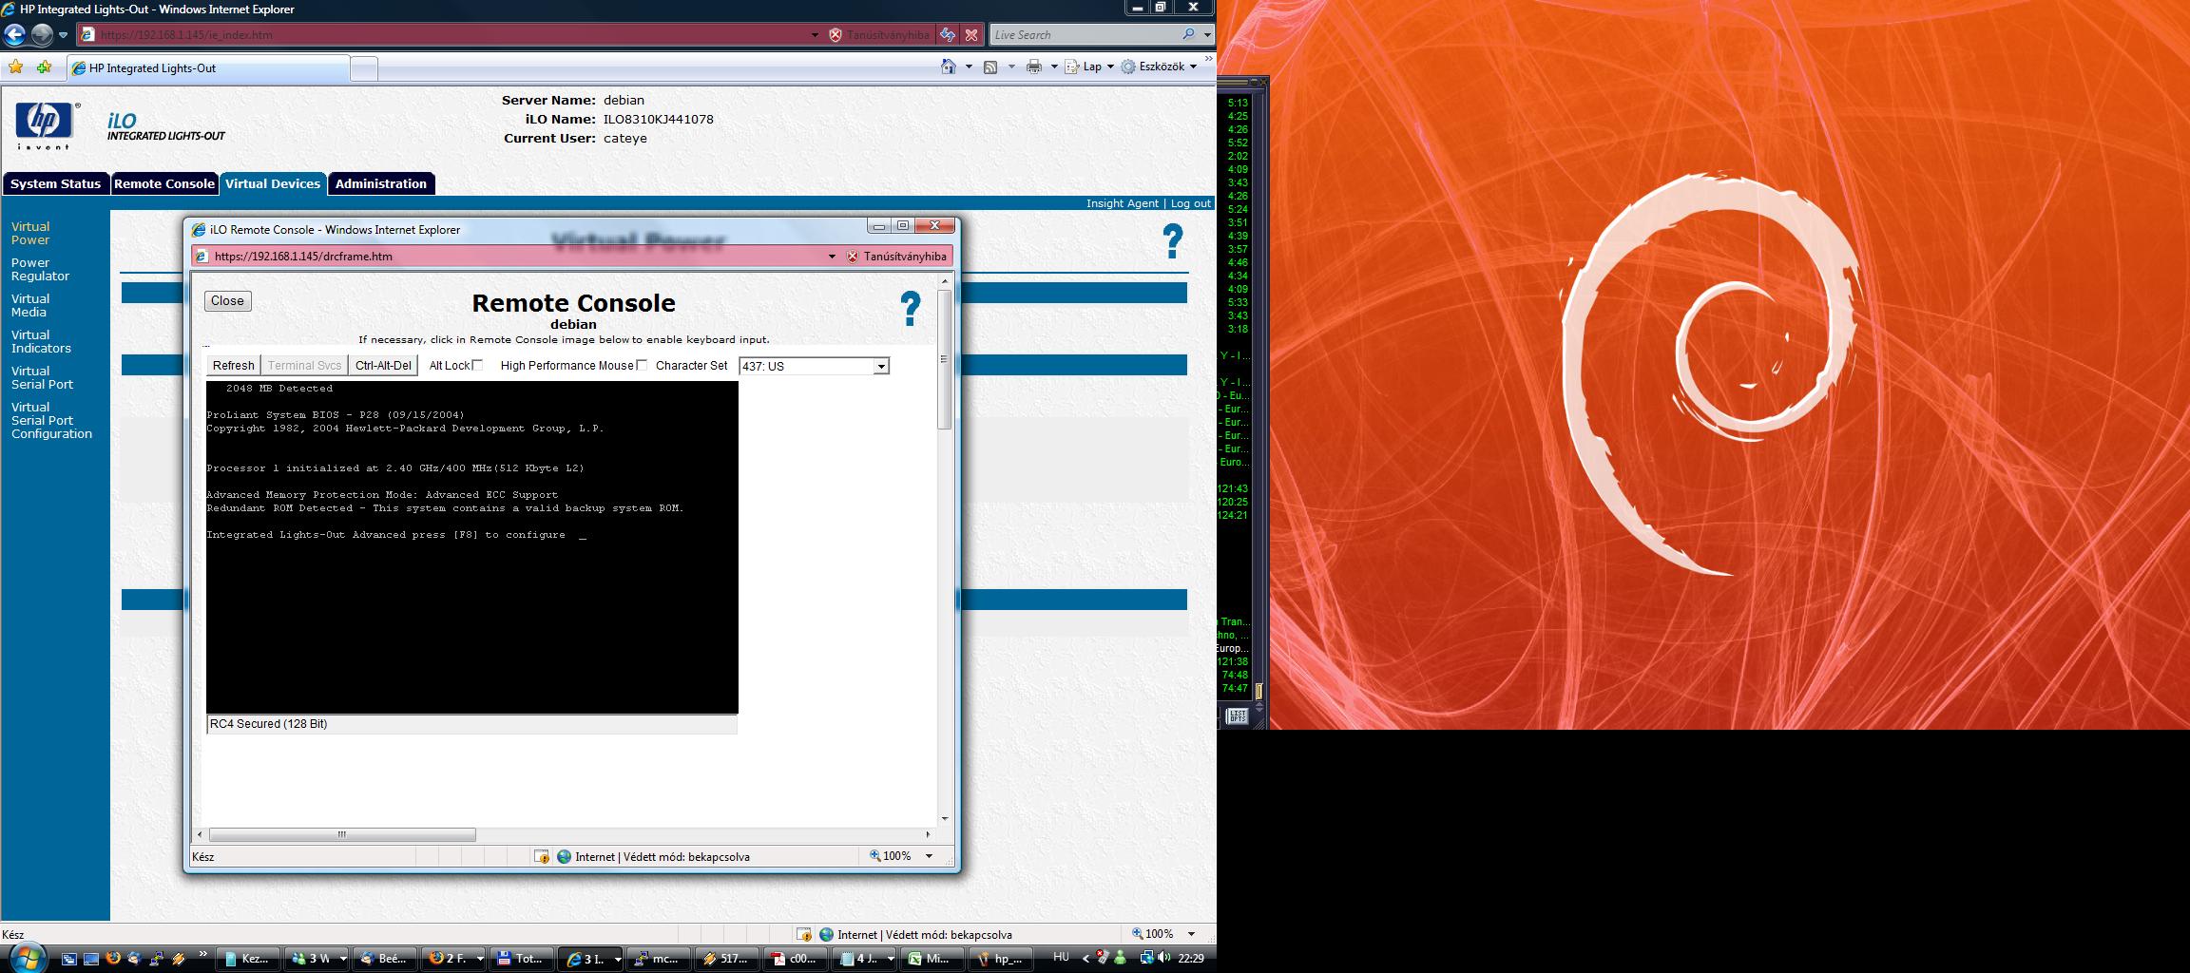Click the IE back navigation arrow
The width and height of the screenshot is (2190, 973).
(14, 35)
